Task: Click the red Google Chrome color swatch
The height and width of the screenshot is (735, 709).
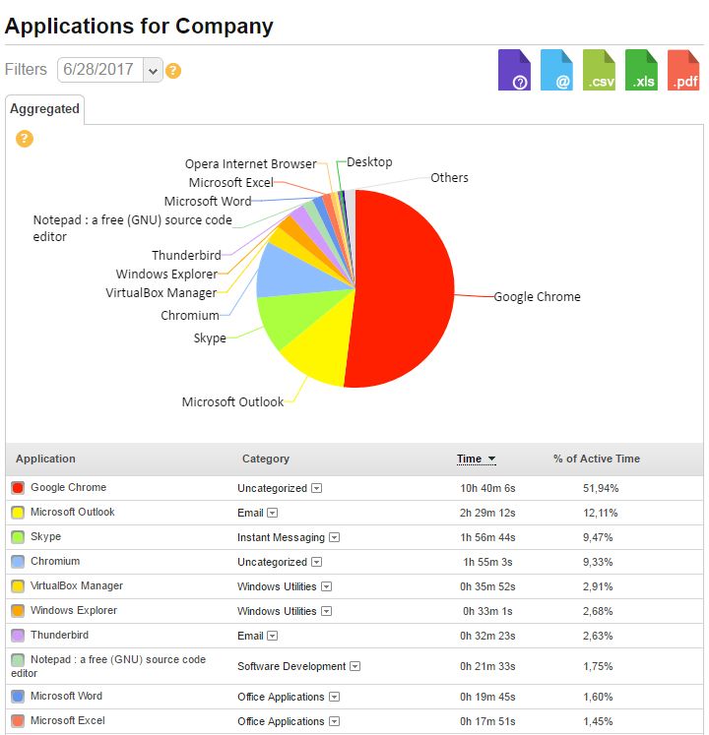Action: tap(18, 488)
